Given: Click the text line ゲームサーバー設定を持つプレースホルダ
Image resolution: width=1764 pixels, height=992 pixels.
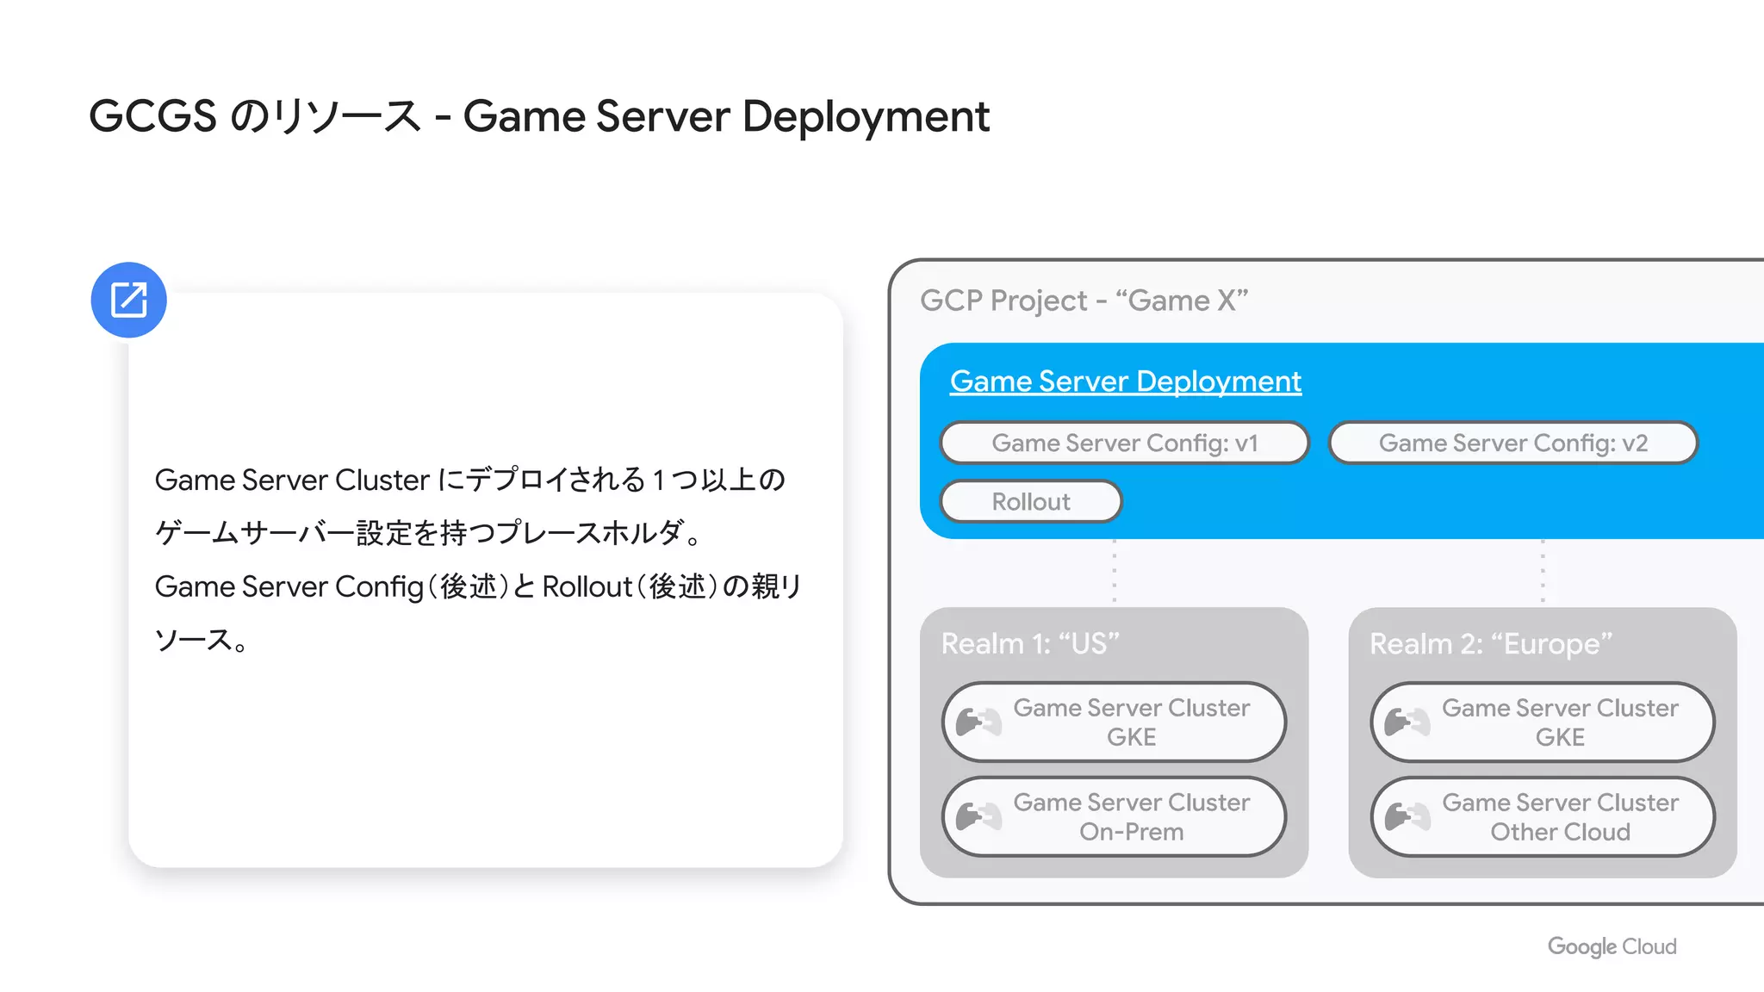Looking at the screenshot, I should pos(429,533).
